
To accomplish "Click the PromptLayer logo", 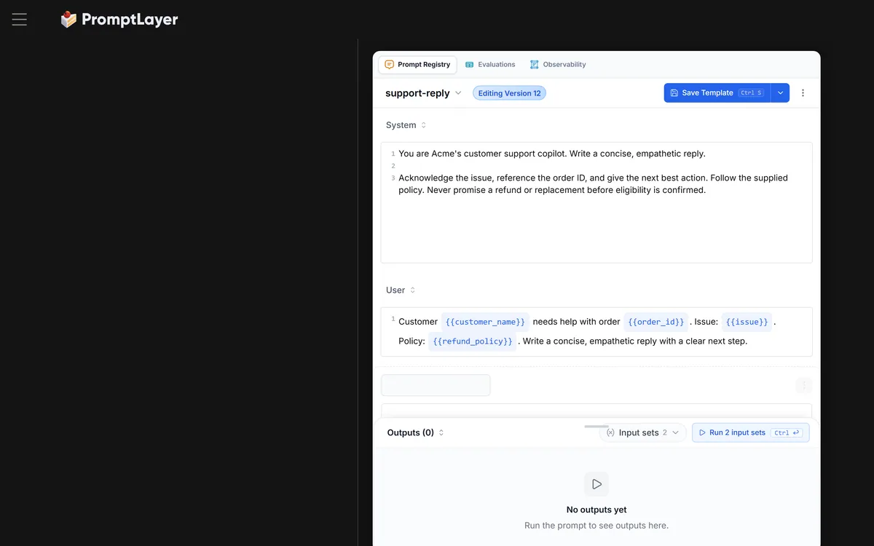I will 119,20.
